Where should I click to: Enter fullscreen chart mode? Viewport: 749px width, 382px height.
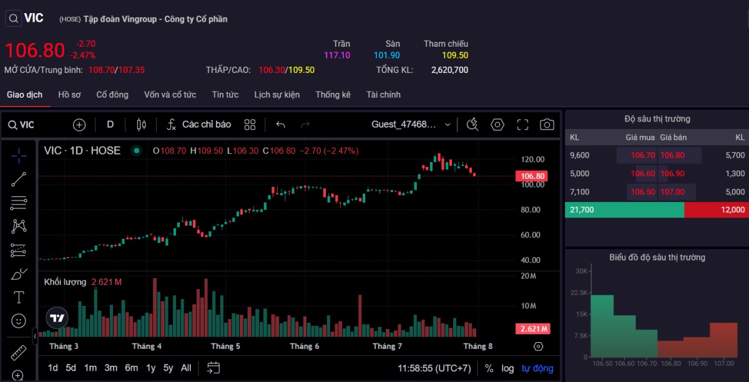tap(522, 125)
